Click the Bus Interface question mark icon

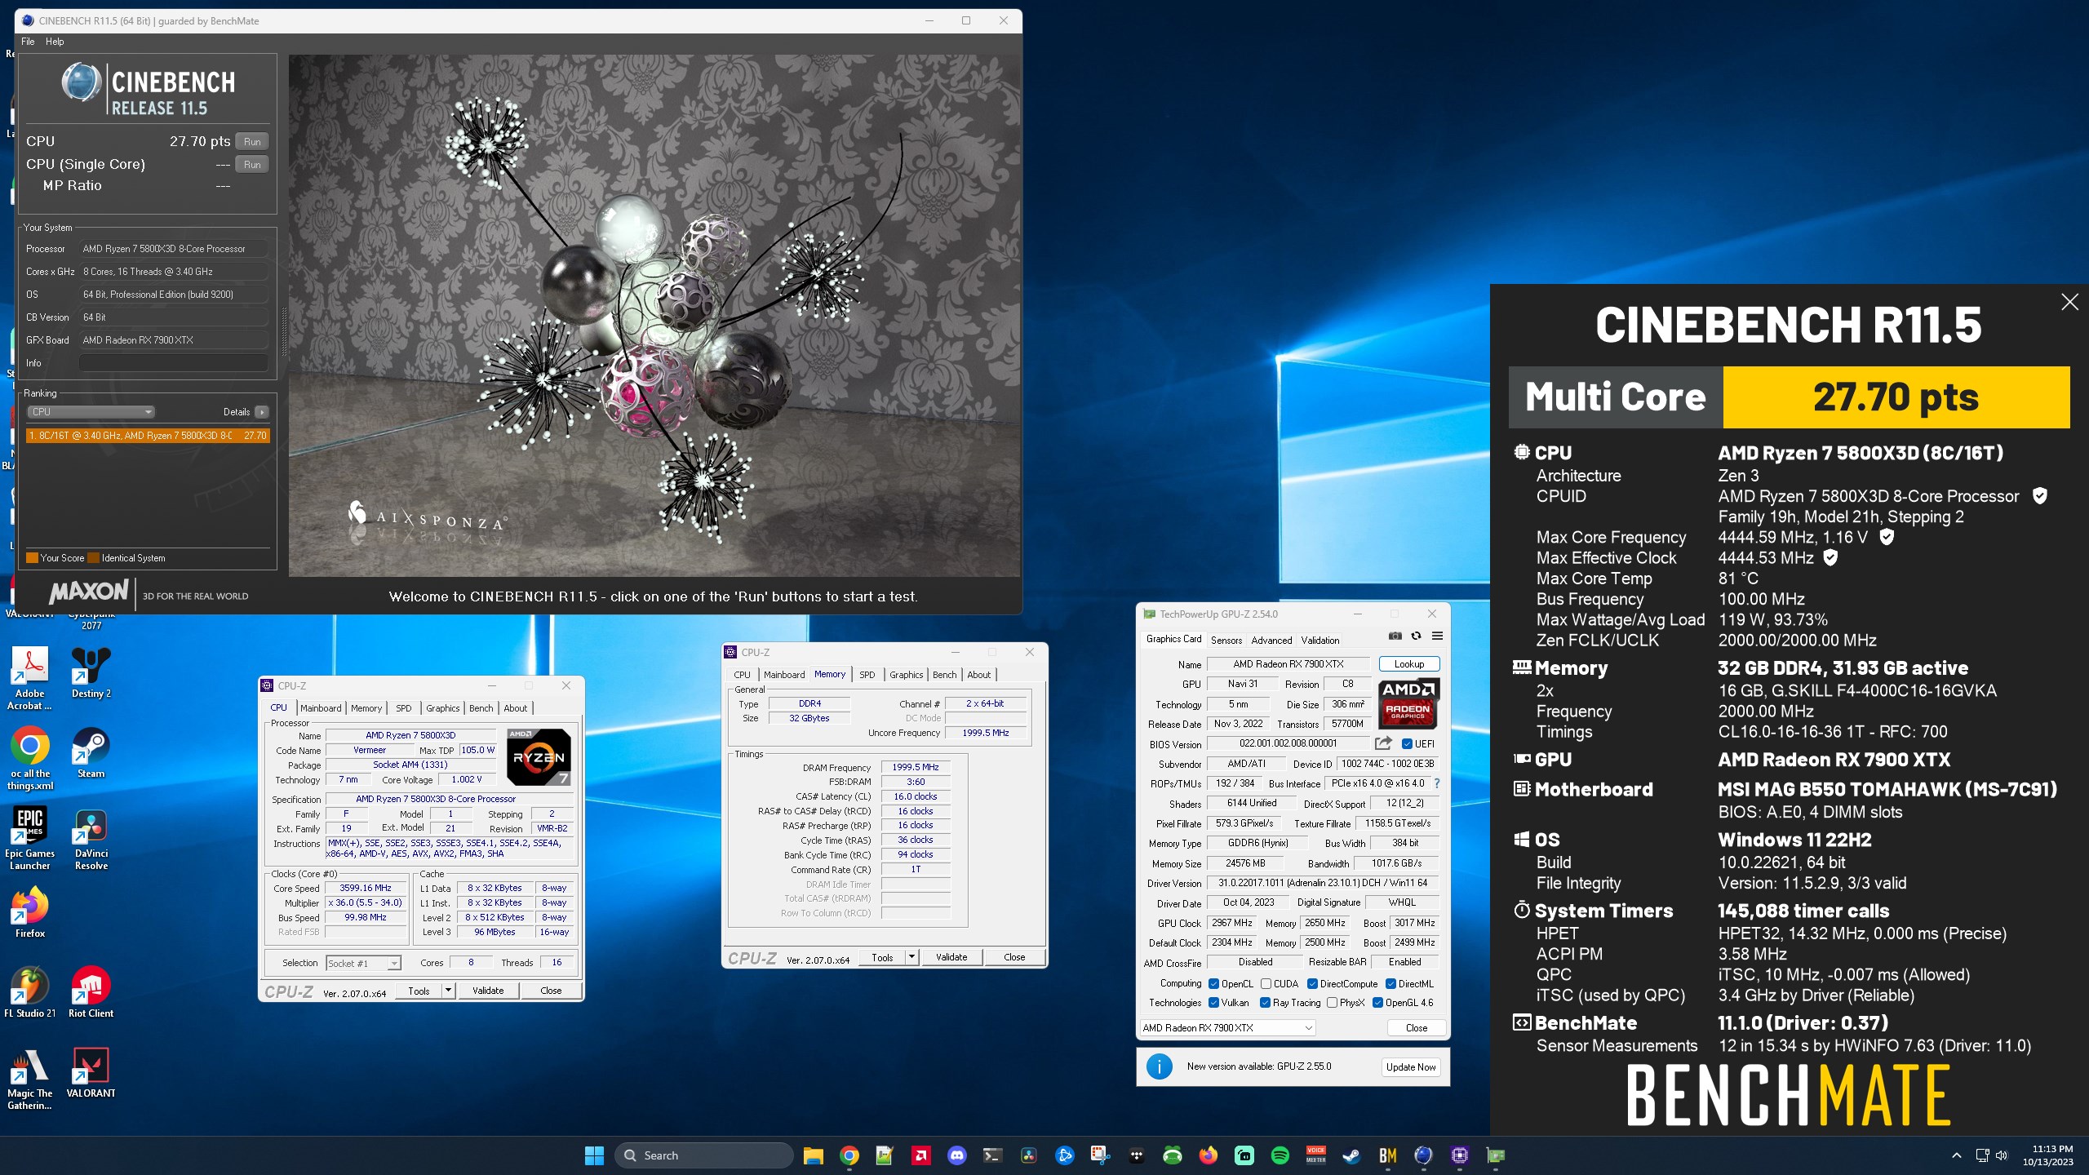(x=1437, y=783)
